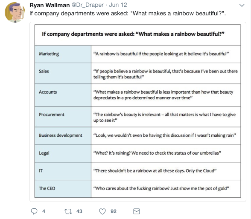Like the tweet with the heart icon
Screen dimensions: 251x219
(102, 211)
